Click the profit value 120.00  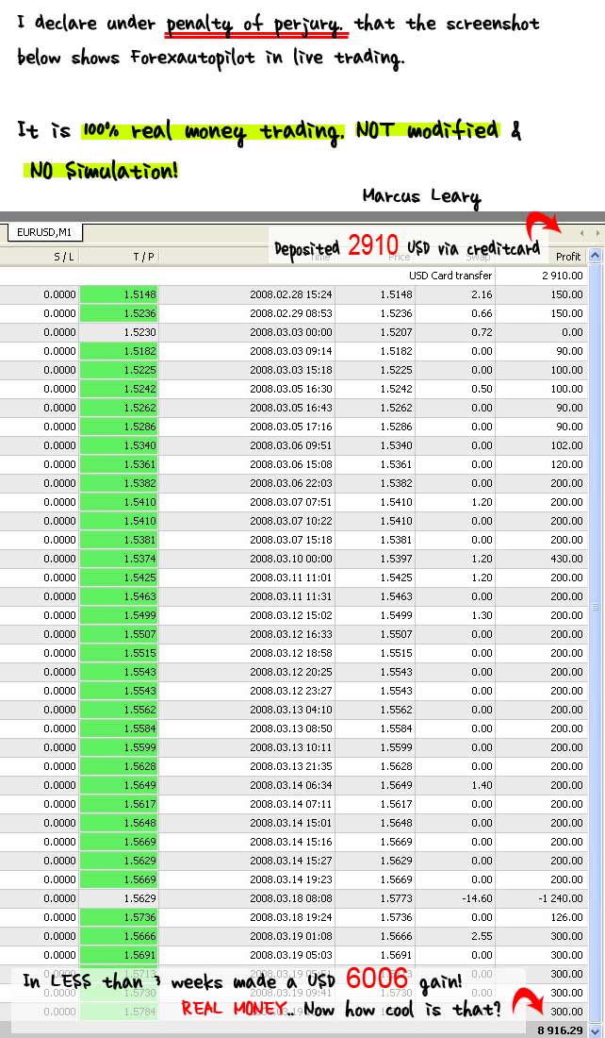[566, 464]
